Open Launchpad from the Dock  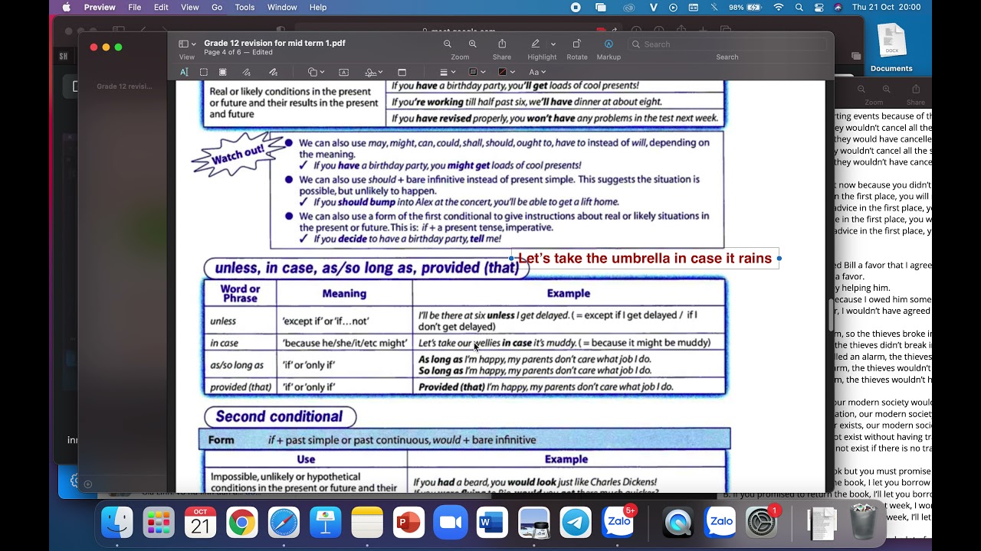(159, 523)
